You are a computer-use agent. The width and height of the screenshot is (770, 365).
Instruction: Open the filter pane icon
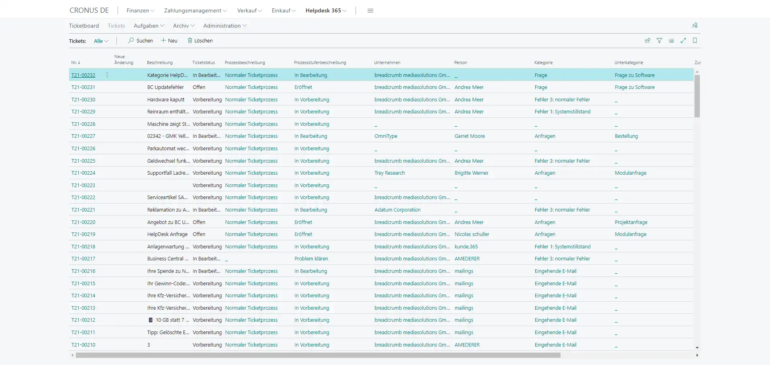tap(659, 40)
